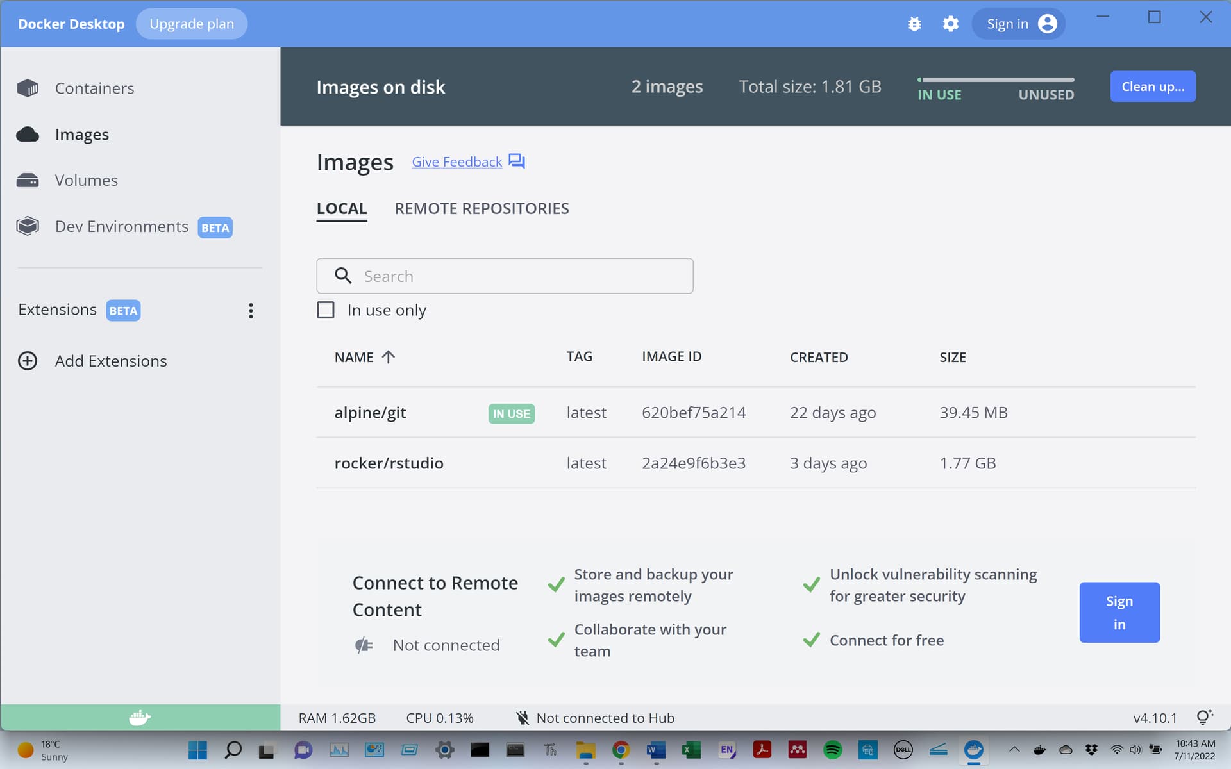The width and height of the screenshot is (1231, 769).
Task: Click the Clean up button
Action: [x=1152, y=86]
